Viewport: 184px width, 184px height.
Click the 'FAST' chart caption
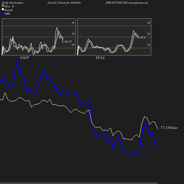tap(25, 58)
